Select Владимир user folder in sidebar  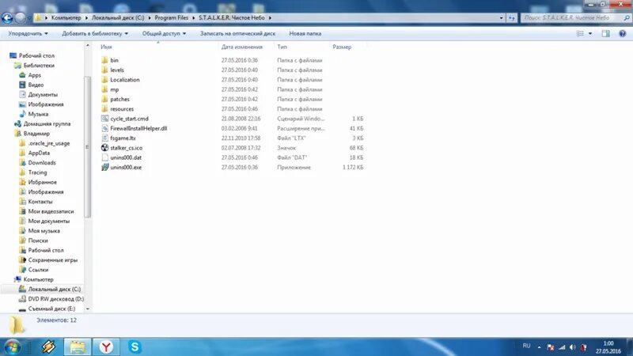point(36,134)
